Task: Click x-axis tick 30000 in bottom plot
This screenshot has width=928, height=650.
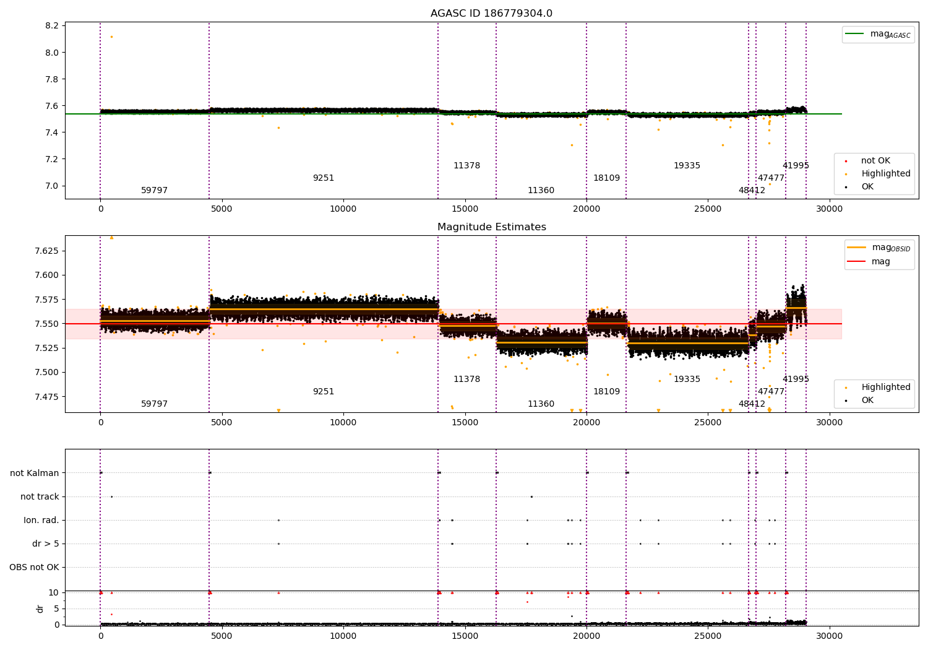Action: pyautogui.click(x=829, y=636)
